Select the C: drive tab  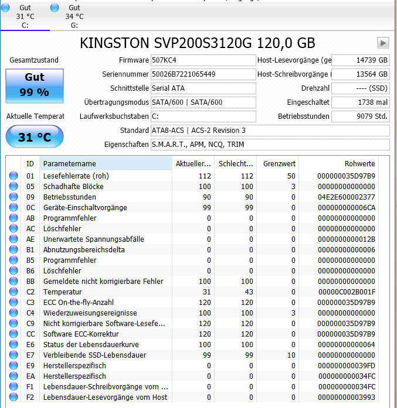click(25, 16)
